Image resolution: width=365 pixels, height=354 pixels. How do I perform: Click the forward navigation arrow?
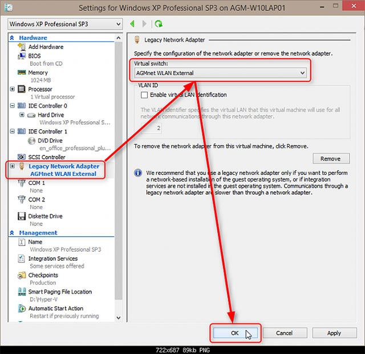[x=144, y=24]
